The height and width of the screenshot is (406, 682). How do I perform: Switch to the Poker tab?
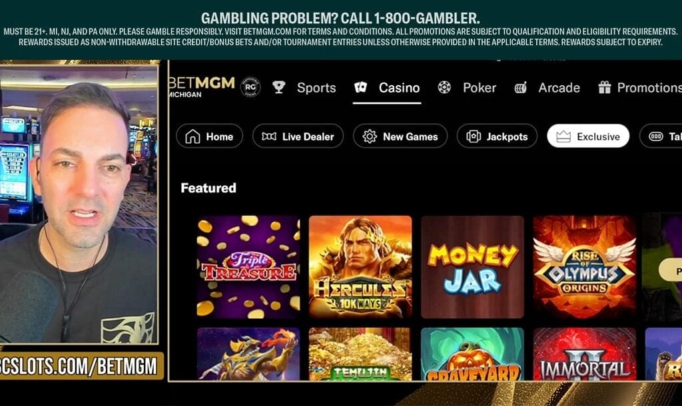[480, 87]
